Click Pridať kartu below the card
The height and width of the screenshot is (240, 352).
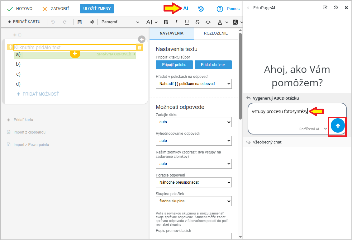(20, 120)
